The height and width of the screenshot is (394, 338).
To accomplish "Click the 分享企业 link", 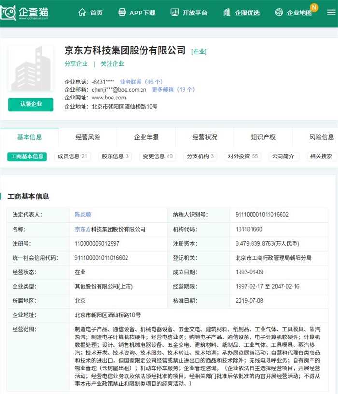I will (x=76, y=64).
